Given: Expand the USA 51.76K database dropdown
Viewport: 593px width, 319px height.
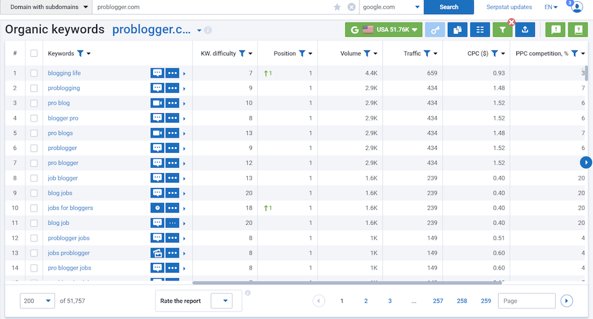Looking at the screenshot, I should (x=383, y=30).
